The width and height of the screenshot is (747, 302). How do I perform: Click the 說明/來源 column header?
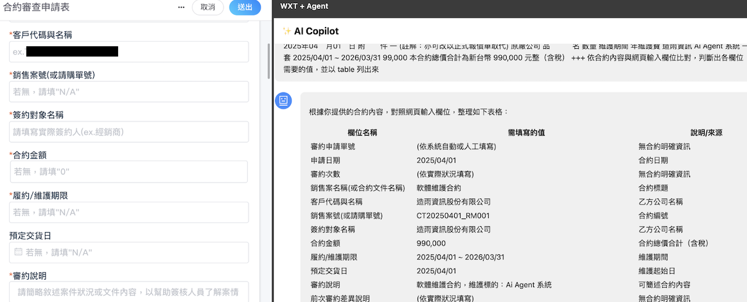click(x=707, y=133)
